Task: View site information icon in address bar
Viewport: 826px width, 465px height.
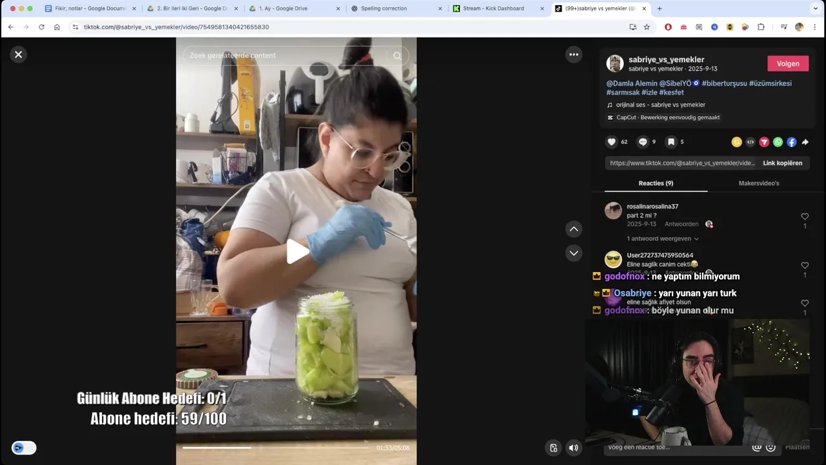Action: 75,27
